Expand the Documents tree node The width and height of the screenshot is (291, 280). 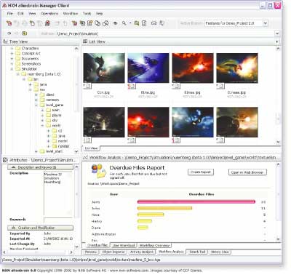coord(12,59)
